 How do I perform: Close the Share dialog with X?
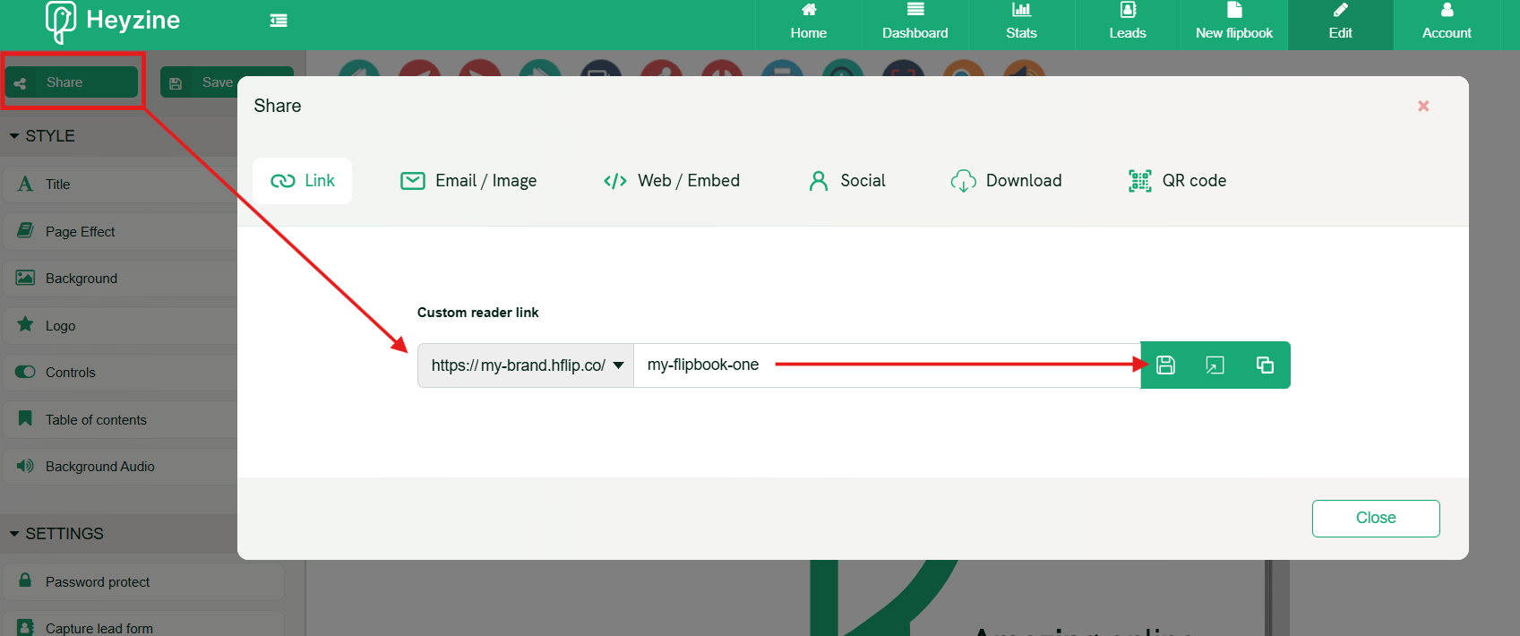click(x=1423, y=106)
